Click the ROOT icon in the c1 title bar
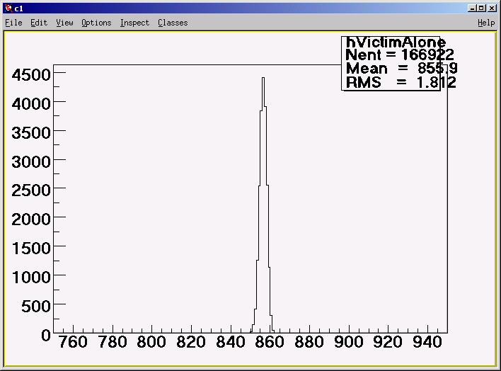The width and height of the screenshot is (501, 371). (8, 8)
